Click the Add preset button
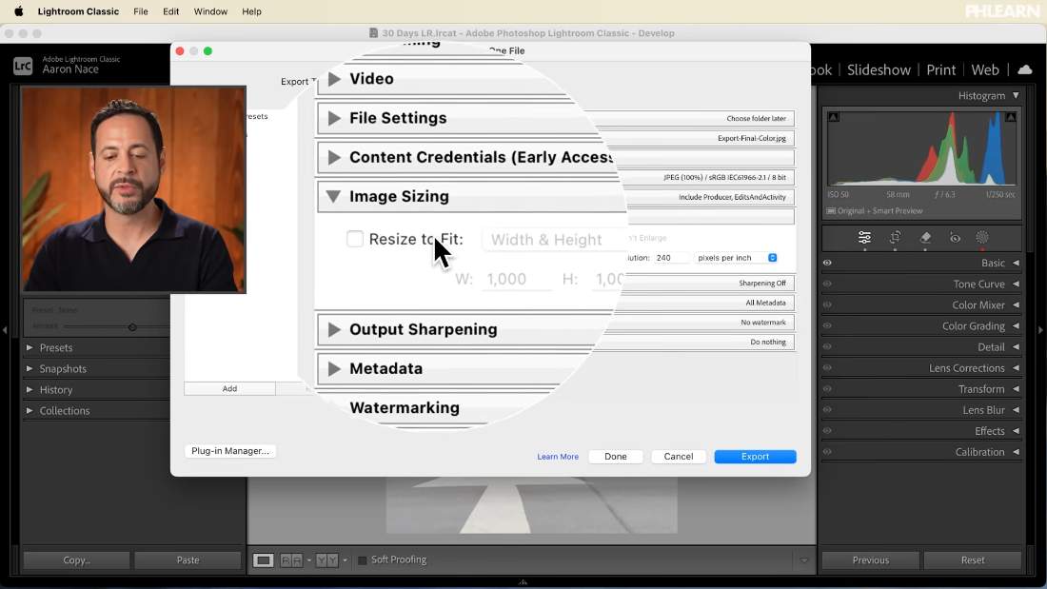 click(229, 388)
